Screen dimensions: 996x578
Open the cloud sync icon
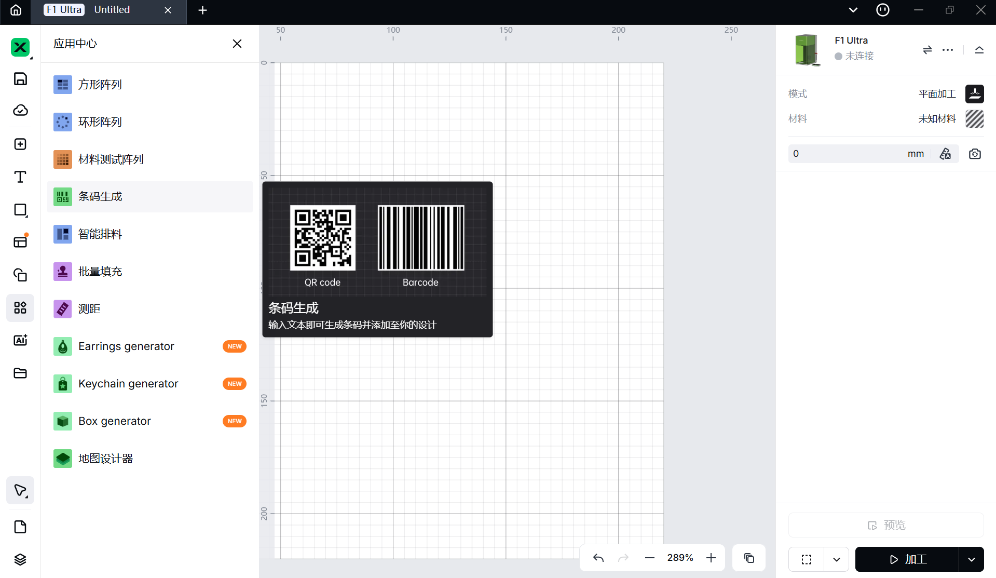(20, 110)
